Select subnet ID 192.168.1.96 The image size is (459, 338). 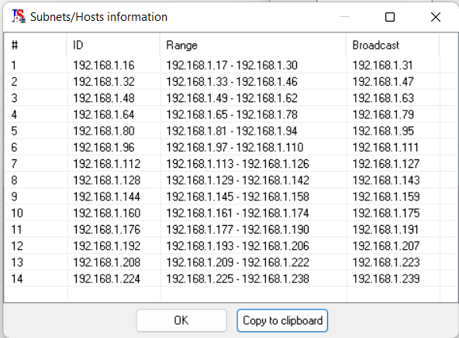pyautogui.click(x=104, y=147)
